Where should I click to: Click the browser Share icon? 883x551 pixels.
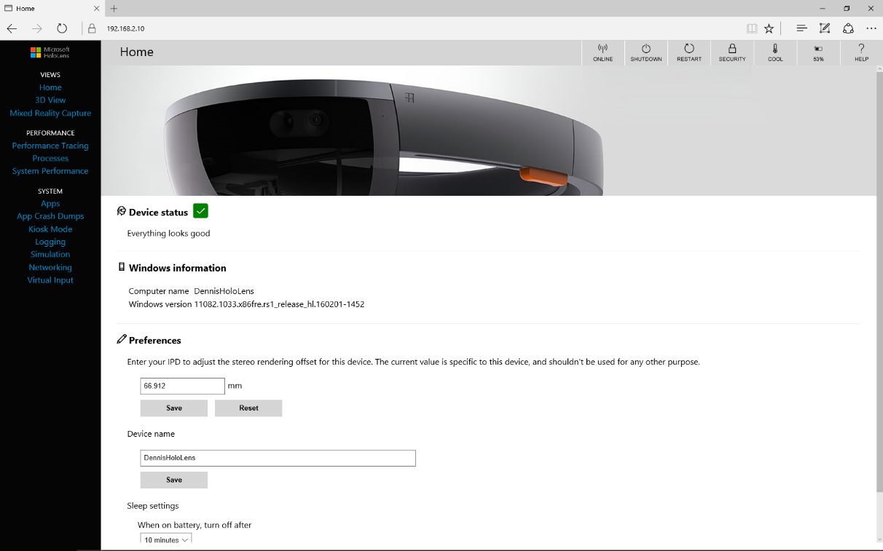tap(848, 28)
